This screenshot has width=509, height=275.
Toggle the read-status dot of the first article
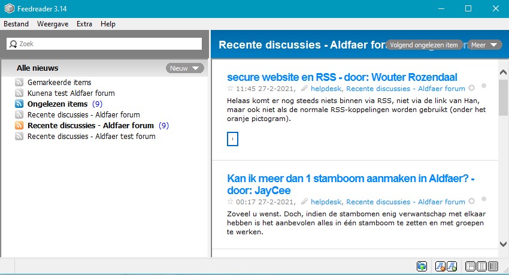tap(484, 86)
